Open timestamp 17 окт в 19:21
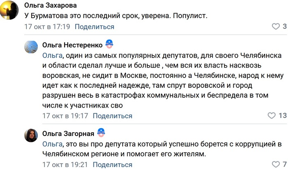This screenshot has width=288, height=169. click(65, 165)
